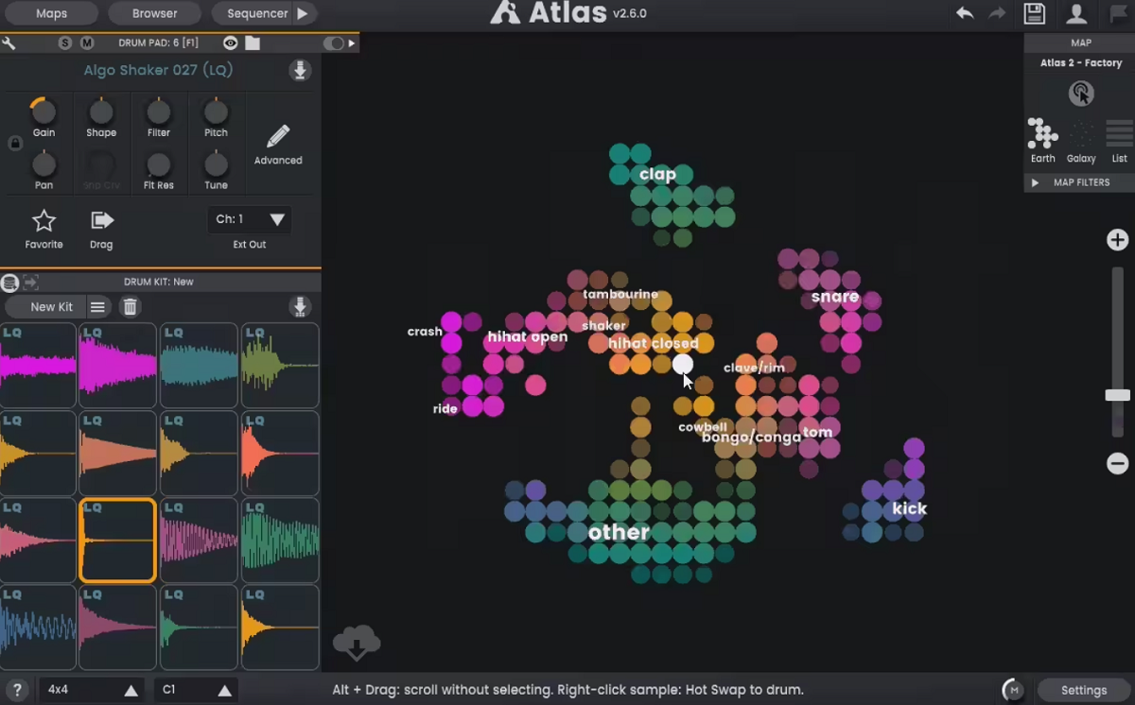Screen dimensions: 1135x705
Task: Open the 4x4 grid size dropdown
Action: pyautogui.click(x=93, y=690)
